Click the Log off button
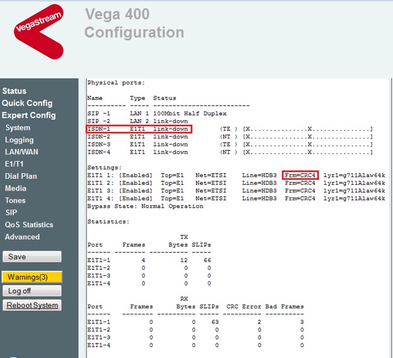The image size is (393, 358). [x=32, y=291]
